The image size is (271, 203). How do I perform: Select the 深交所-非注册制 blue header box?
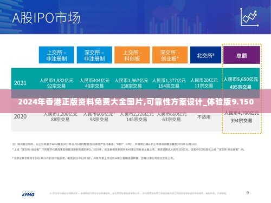pyautogui.click(x=94, y=55)
